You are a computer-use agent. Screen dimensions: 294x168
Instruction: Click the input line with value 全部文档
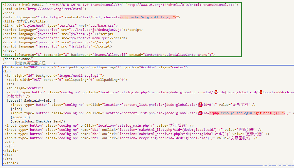click(x=133, y=105)
